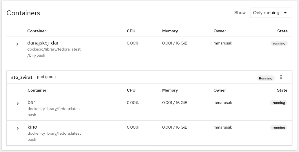Click the Owner header in the pod table
299x152 pixels.
coord(220,90)
